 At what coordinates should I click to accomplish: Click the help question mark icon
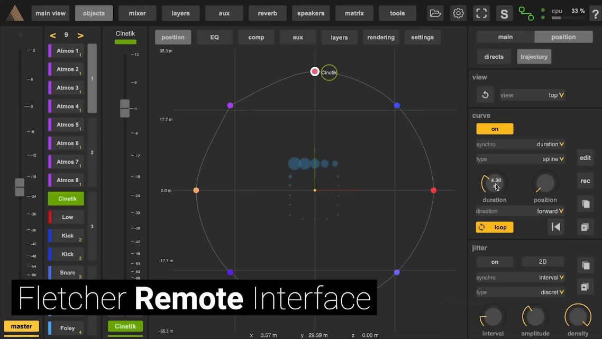(x=596, y=14)
